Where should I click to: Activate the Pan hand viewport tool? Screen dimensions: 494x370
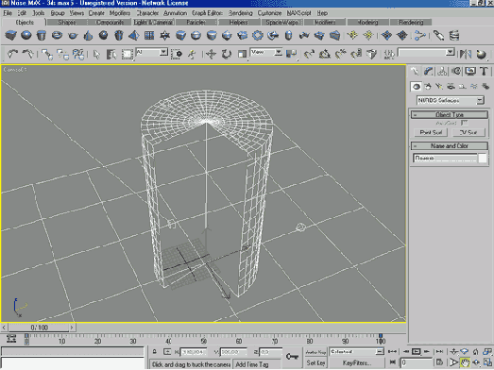[x=465, y=362]
